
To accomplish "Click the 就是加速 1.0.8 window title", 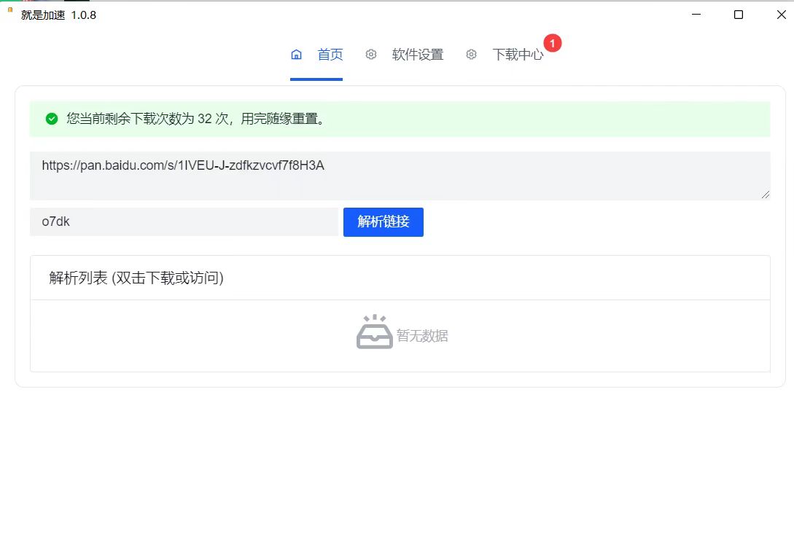I will (58, 15).
